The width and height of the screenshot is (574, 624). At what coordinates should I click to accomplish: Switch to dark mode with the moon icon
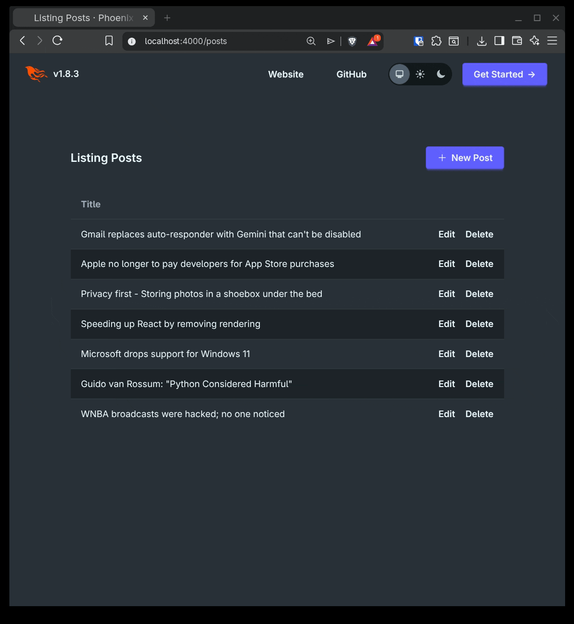click(x=440, y=74)
